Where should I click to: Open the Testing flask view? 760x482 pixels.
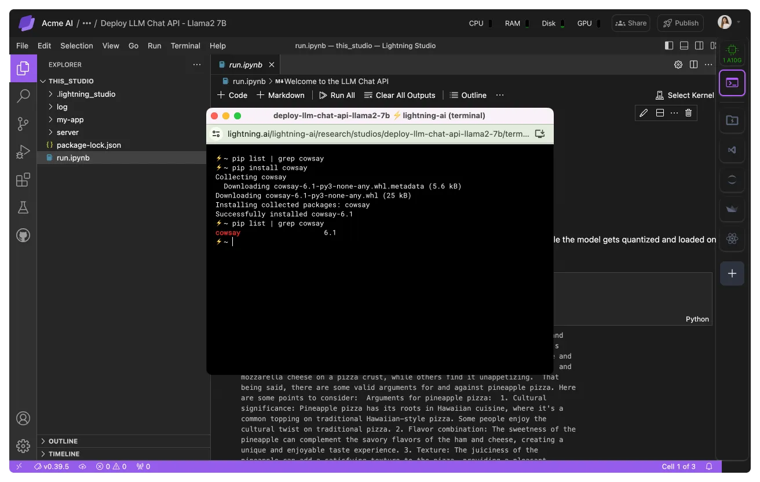[23, 207]
